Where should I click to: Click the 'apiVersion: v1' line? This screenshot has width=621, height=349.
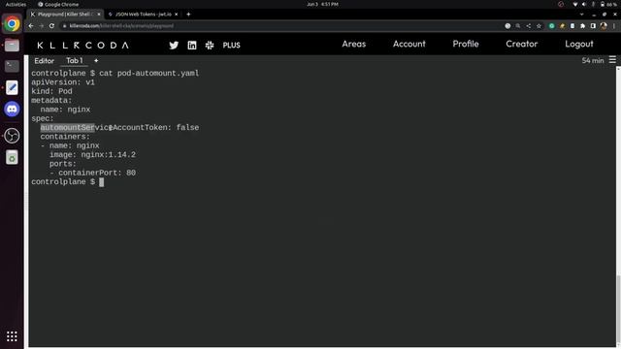click(63, 82)
